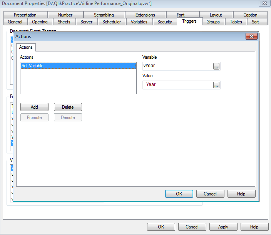Open Help from the Actions dialog
The height and width of the screenshot is (235, 271).
click(x=241, y=194)
